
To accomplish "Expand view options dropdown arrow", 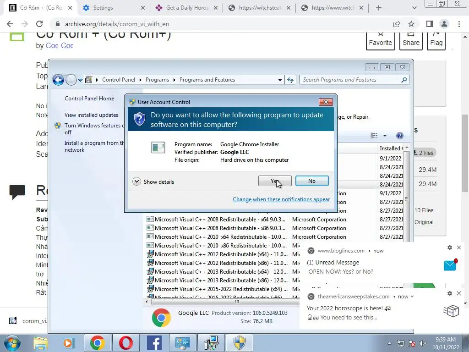I will (385, 136).
